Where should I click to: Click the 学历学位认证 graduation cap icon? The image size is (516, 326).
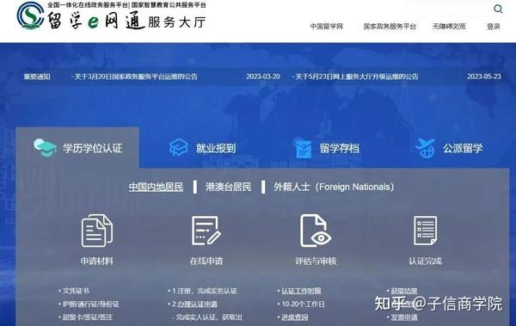(x=45, y=148)
